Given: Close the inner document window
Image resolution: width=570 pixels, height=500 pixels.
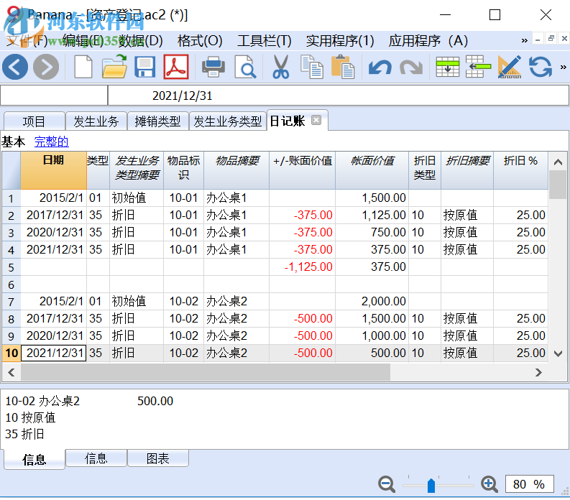Looking at the screenshot, I should (x=564, y=38).
